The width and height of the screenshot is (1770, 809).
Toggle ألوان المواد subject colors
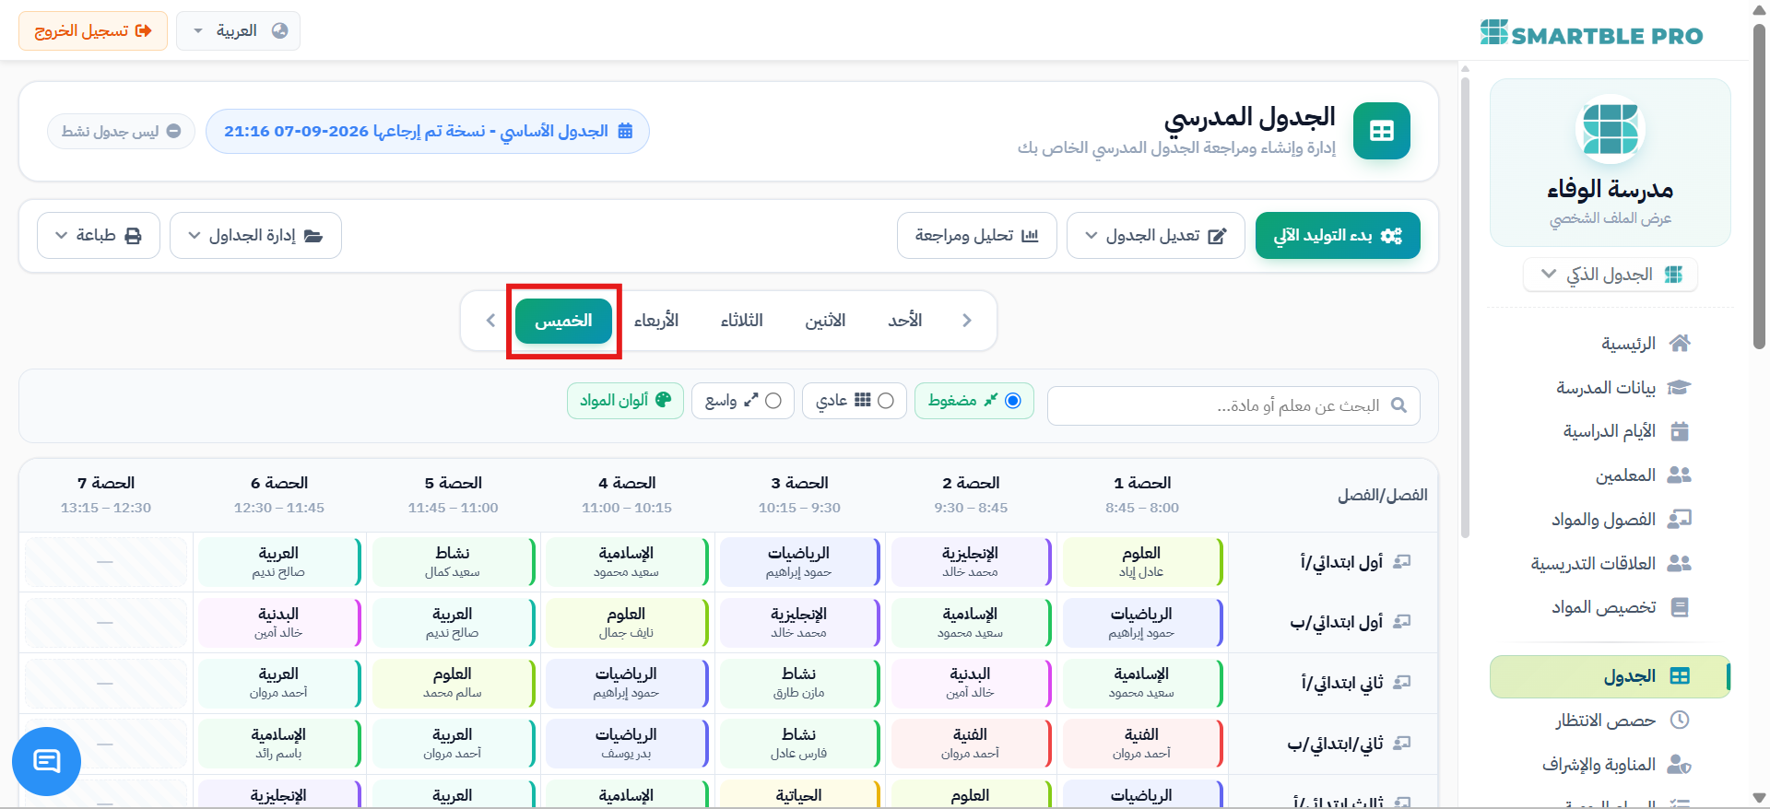point(626,401)
